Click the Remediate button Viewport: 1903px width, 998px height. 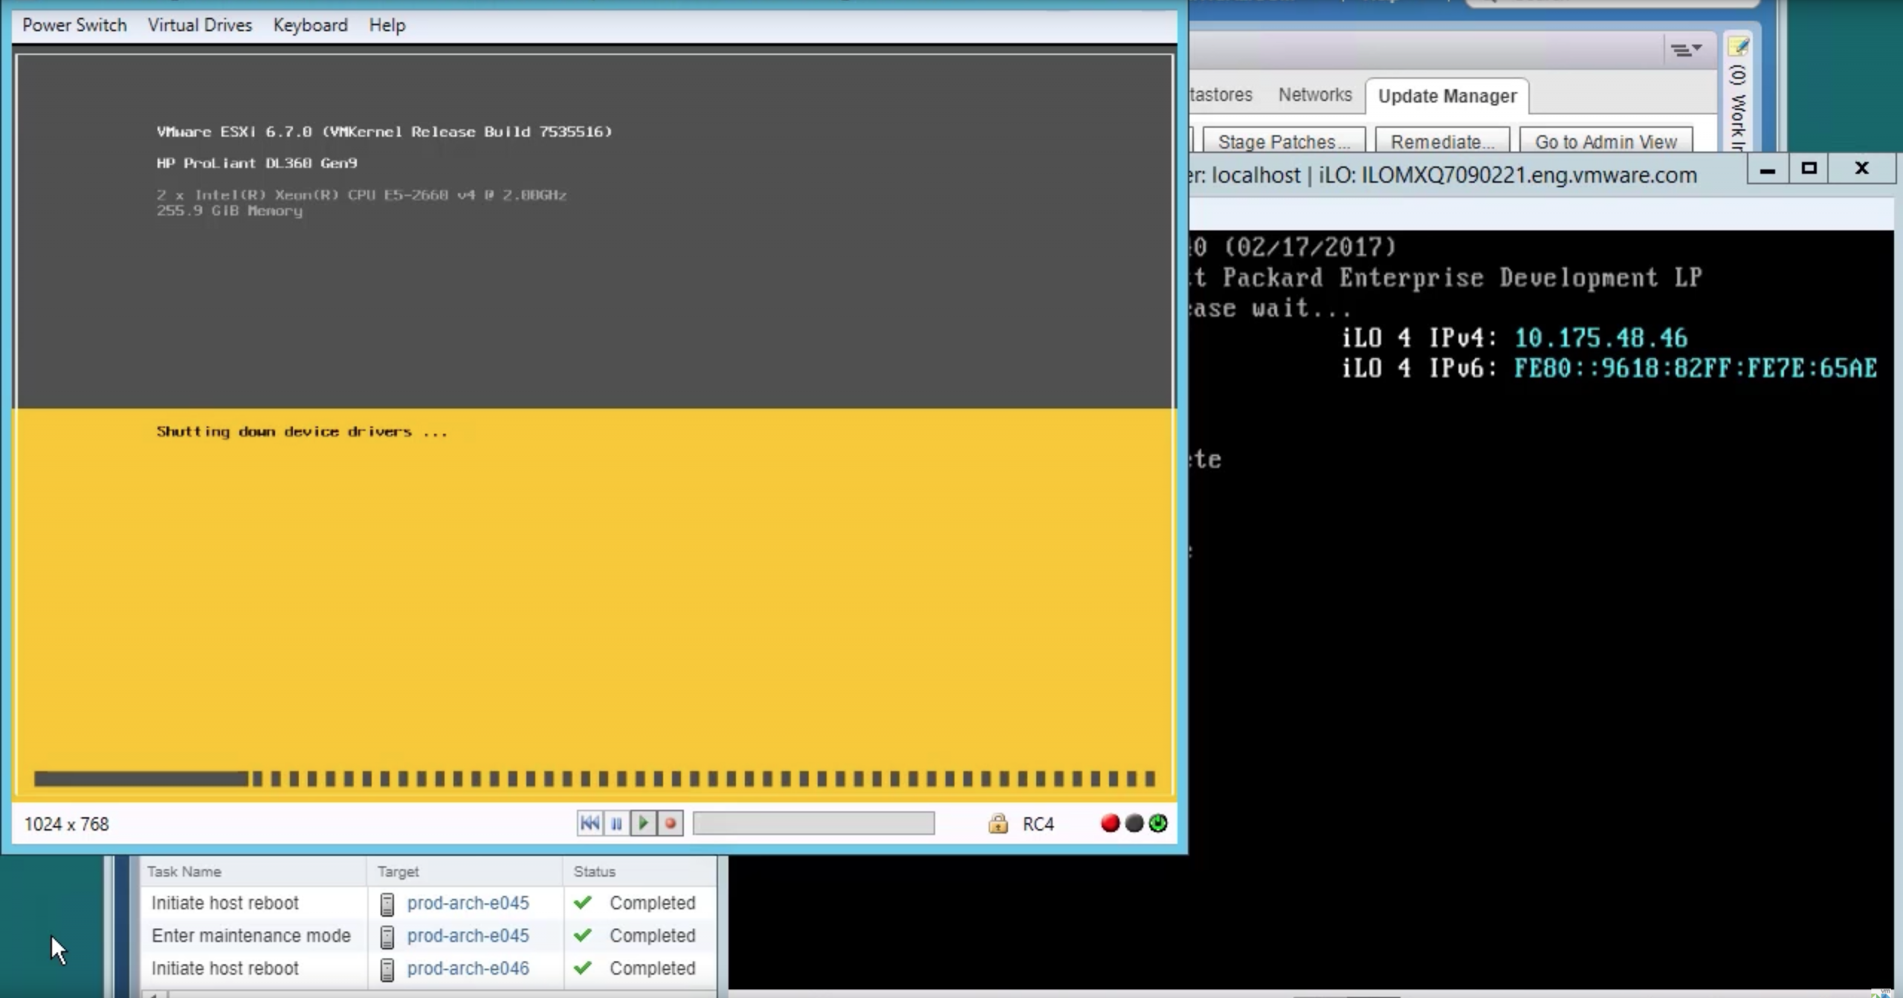point(1441,141)
